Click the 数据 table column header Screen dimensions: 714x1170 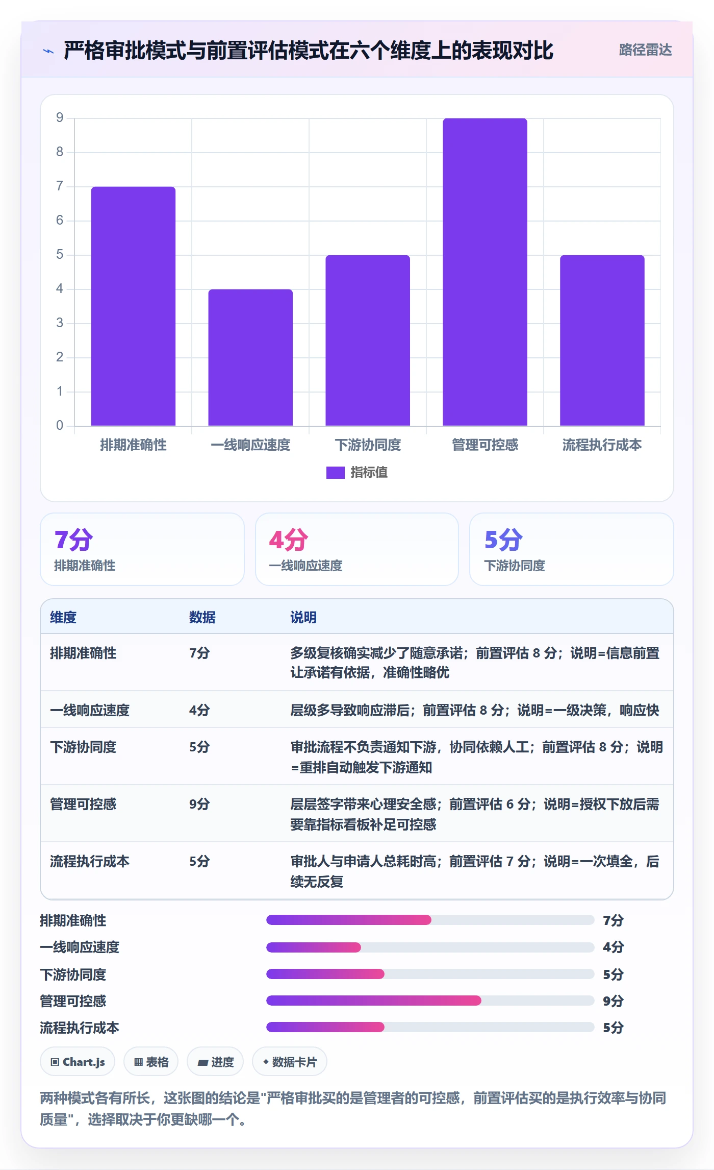(202, 617)
